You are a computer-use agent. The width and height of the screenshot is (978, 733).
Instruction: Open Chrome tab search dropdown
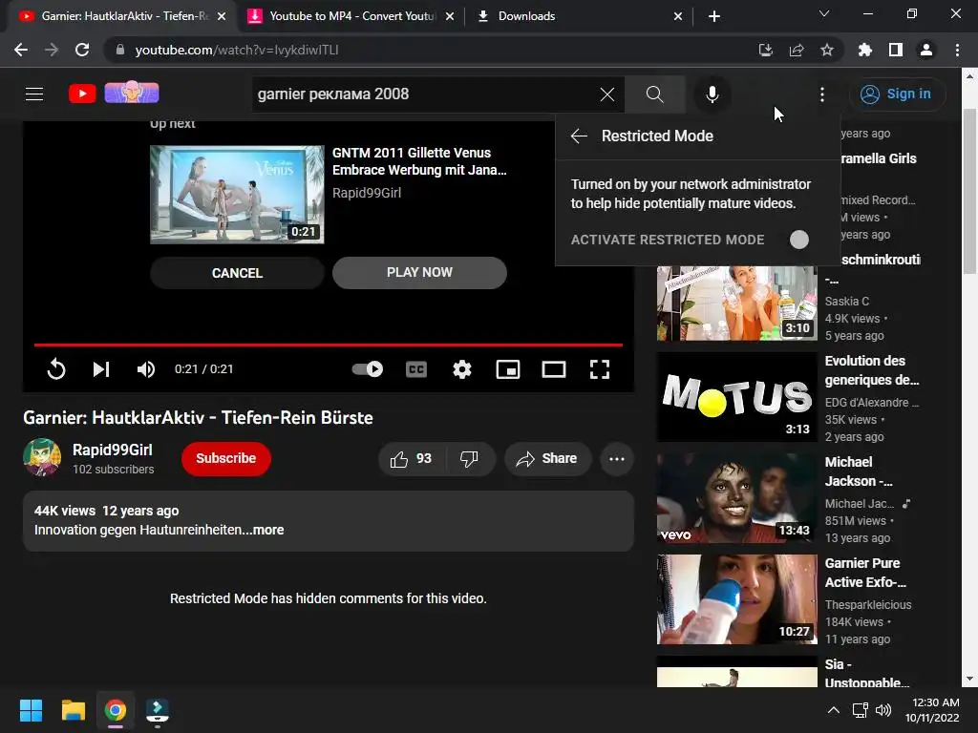824,13
